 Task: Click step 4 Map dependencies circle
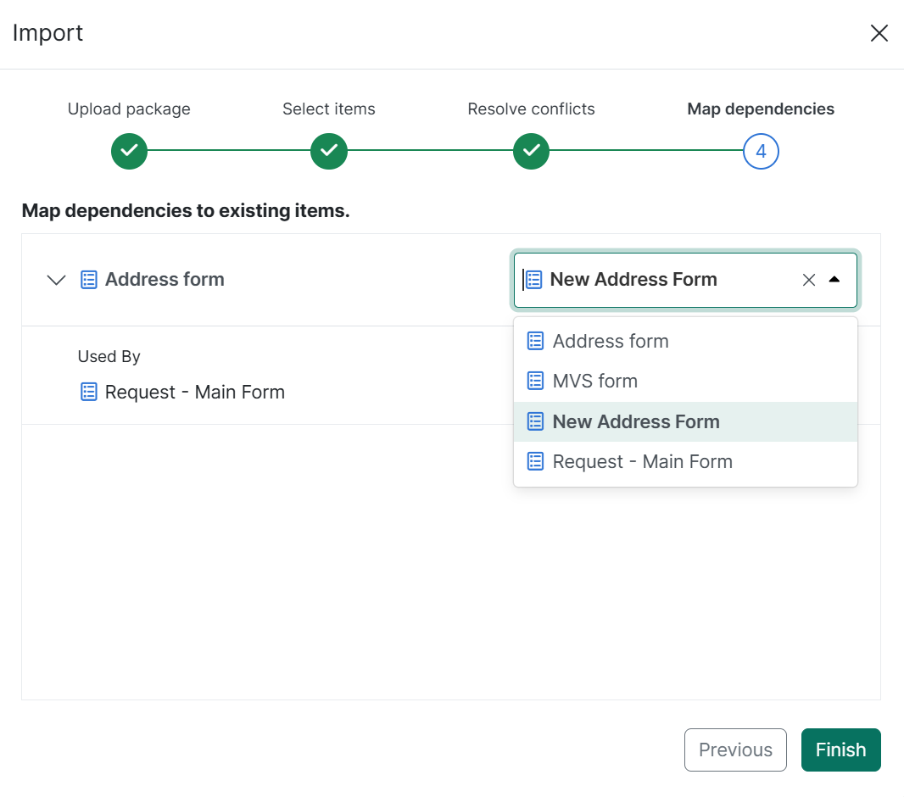(x=761, y=152)
